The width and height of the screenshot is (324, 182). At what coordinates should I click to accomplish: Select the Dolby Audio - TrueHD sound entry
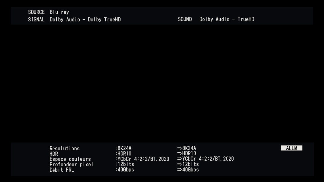(227, 19)
